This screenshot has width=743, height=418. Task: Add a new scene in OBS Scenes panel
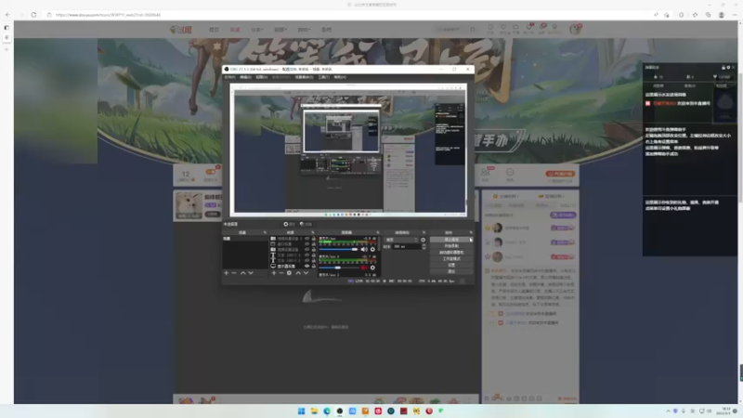pos(226,273)
